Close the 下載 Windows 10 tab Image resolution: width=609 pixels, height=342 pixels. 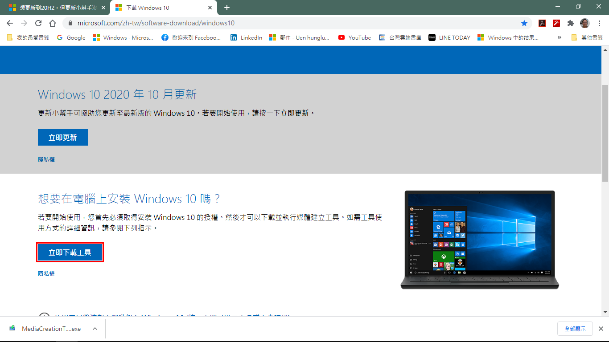pos(210,8)
